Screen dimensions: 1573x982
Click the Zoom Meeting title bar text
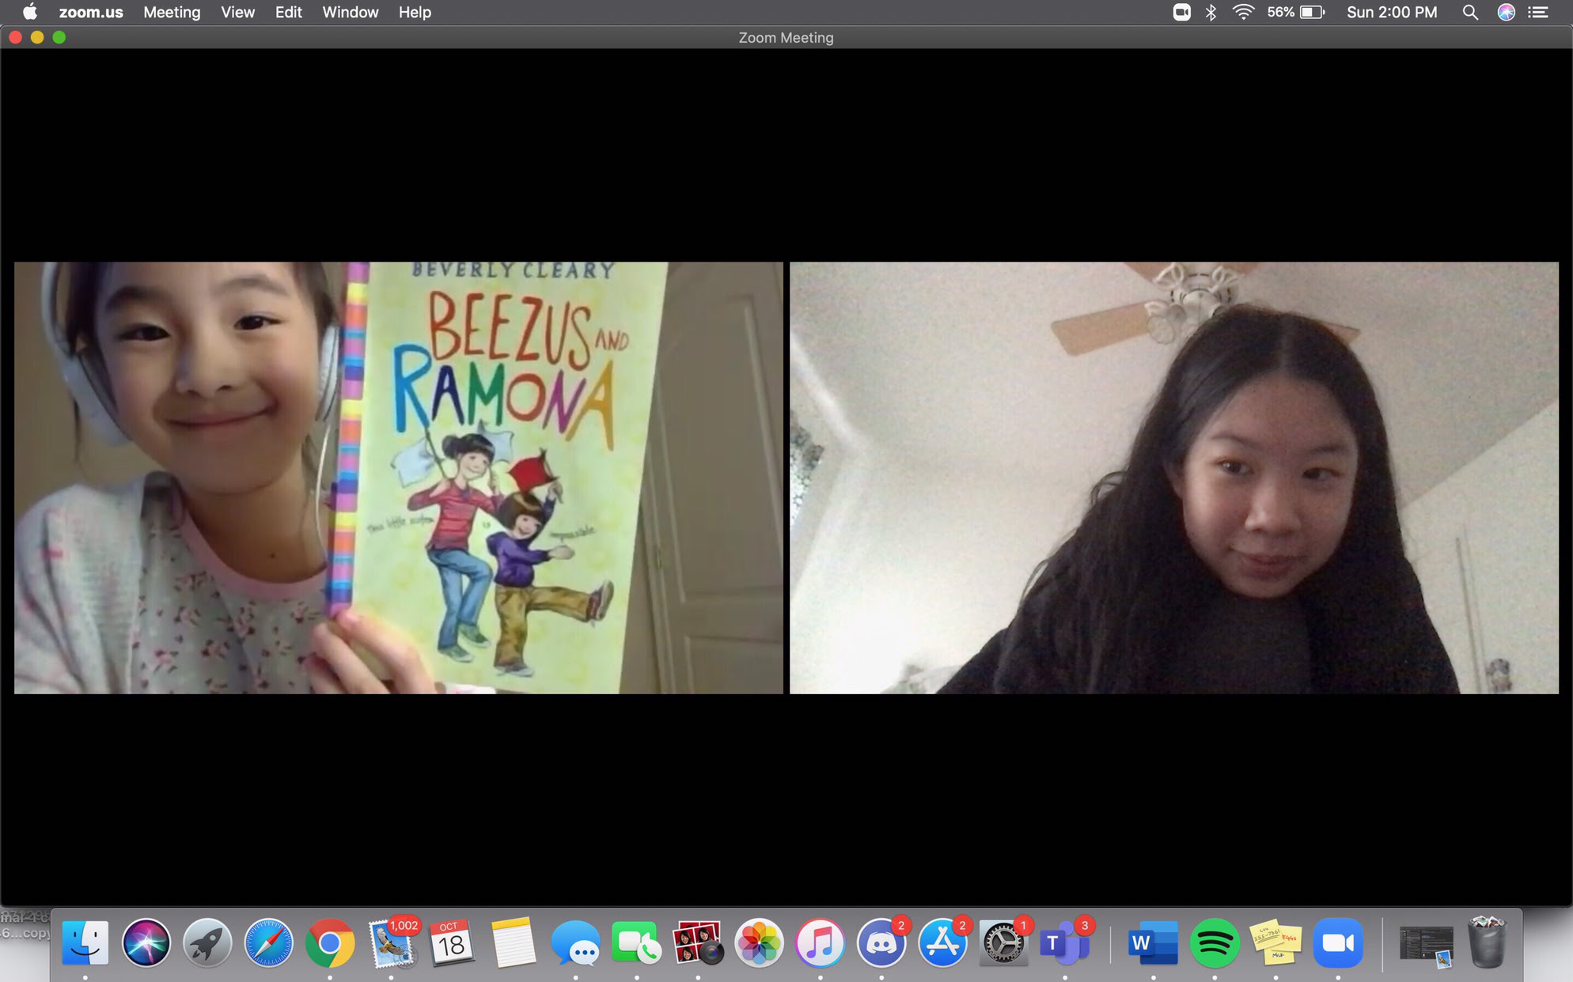[x=786, y=37]
